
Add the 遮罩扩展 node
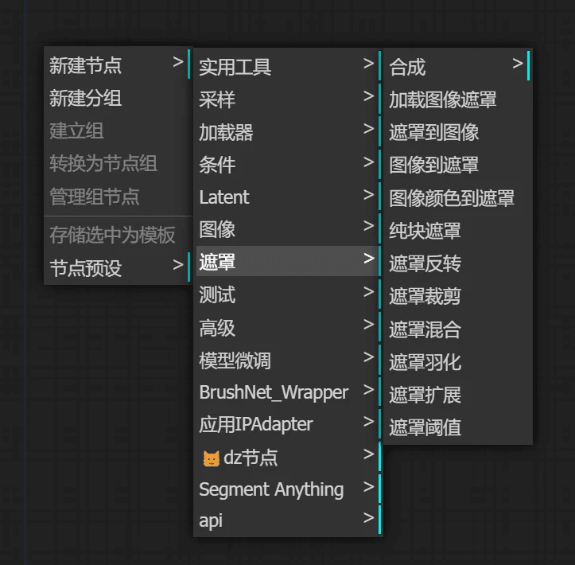tap(458, 395)
